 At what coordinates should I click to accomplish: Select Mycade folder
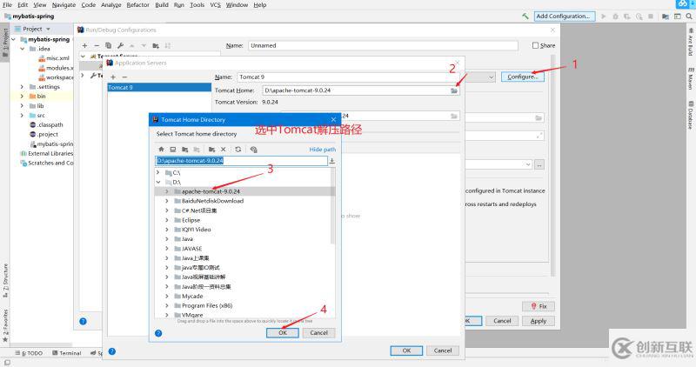(x=192, y=296)
